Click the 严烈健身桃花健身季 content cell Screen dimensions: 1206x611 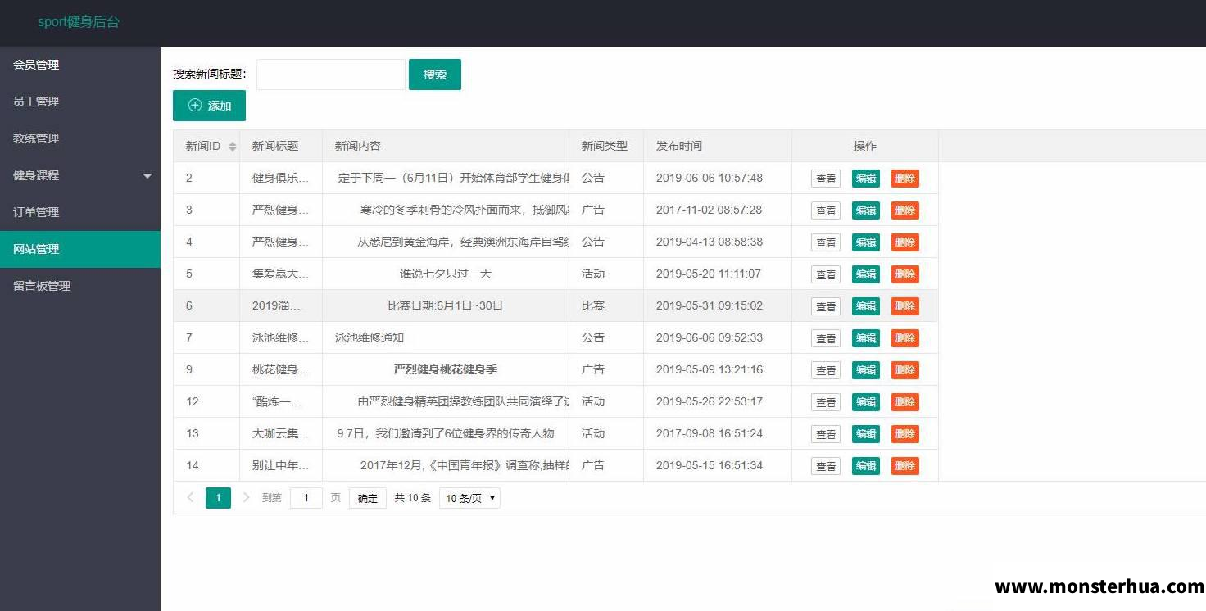pyautogui.click(x=446, y=369)
